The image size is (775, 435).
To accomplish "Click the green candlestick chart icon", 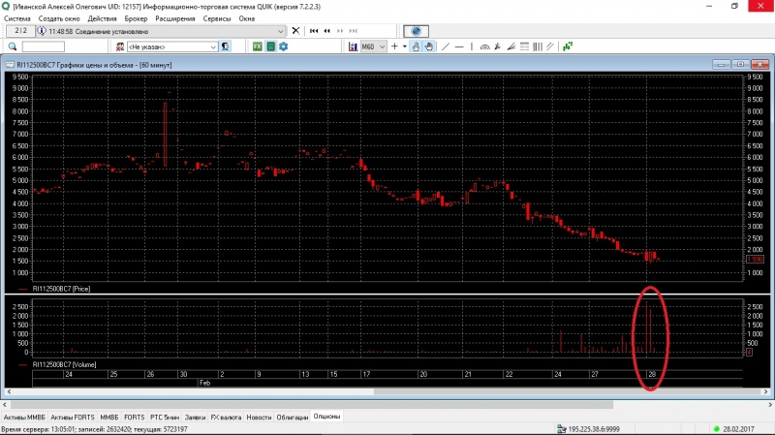I will coord(569,47).
